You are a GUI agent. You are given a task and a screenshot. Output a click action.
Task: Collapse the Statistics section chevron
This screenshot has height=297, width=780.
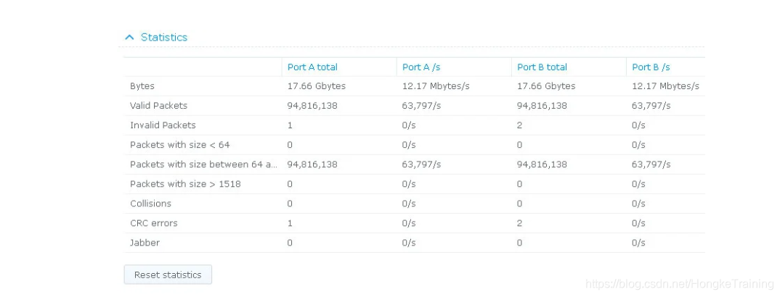point(129,37)
